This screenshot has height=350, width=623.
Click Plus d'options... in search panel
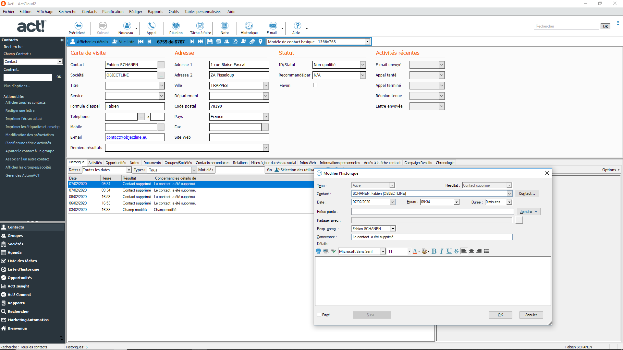(17, 86)
